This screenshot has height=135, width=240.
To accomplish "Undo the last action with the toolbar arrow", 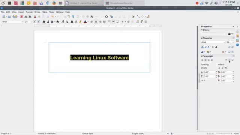I will 52,16.
